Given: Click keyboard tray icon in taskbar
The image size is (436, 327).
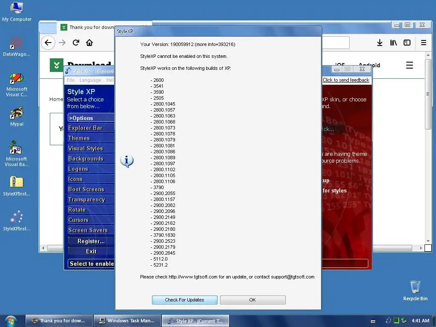Looking at the screenshot, I should (x=373, y=321).
